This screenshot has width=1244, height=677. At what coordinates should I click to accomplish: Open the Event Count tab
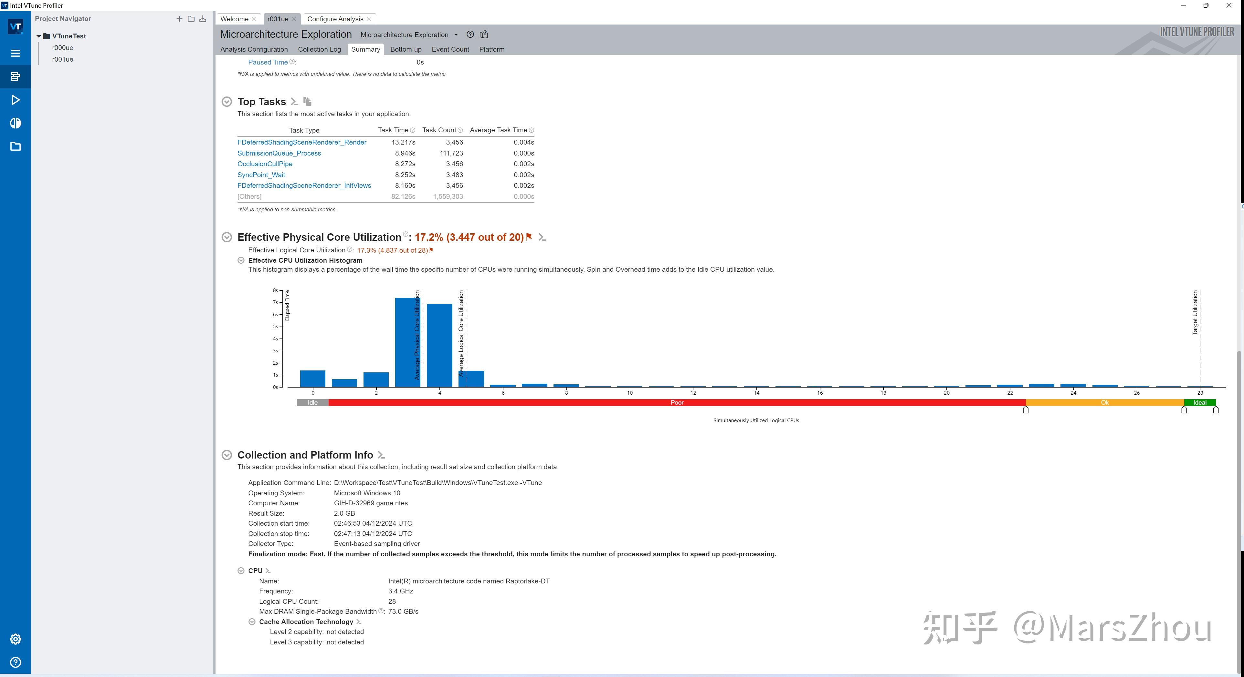[x=450, y=49]
